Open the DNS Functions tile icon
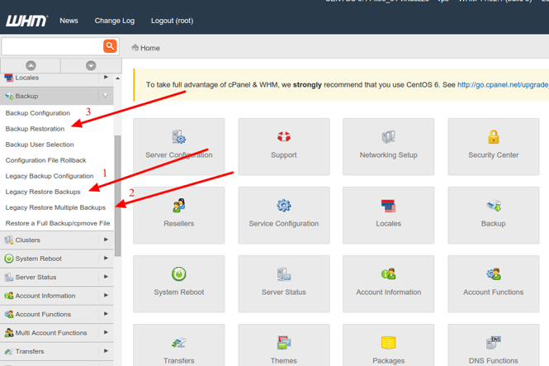 pos(494,343)
